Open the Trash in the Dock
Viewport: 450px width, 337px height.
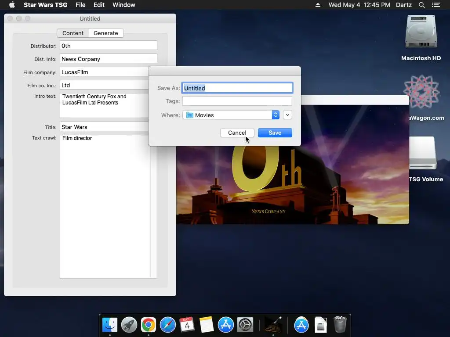[340, 324]
